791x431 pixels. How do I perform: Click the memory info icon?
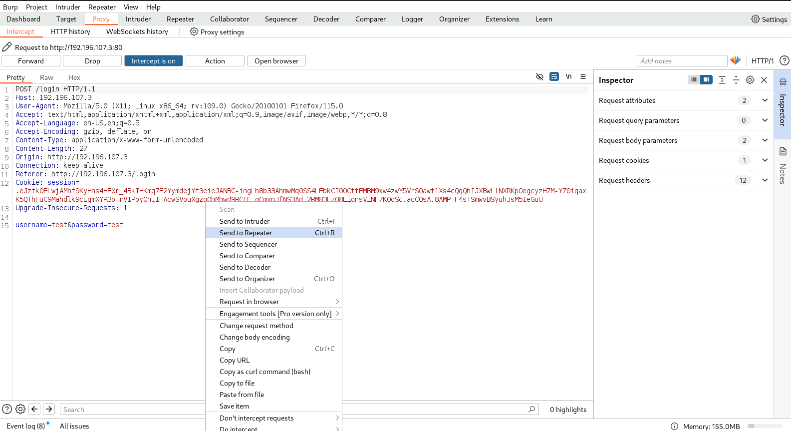[674, 426]
